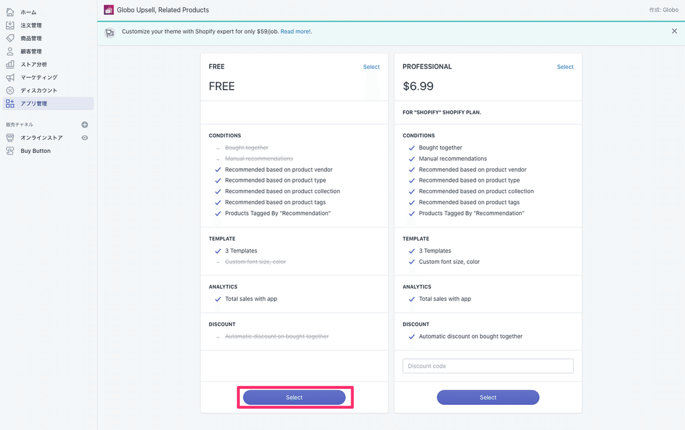
Task: Dismiss the Shopify expert banner
Action: [674, 31]
